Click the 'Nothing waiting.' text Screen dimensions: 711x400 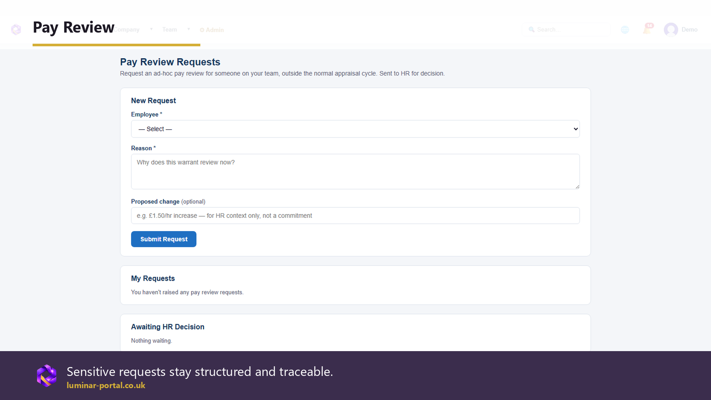pos(151,341)
